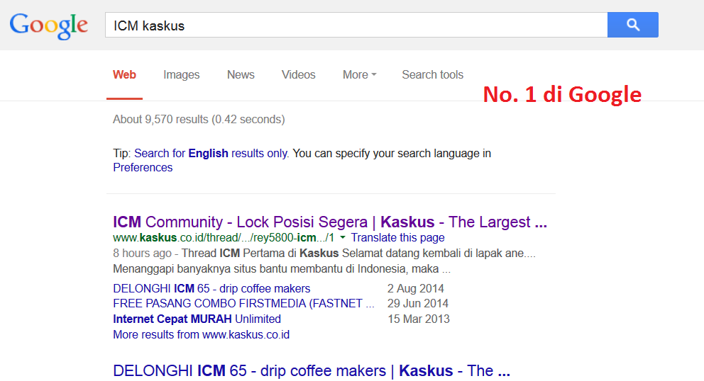Click the 8 hours ago snippet text
The height and width of the screenshot is (381, 704).
[142, 254]
